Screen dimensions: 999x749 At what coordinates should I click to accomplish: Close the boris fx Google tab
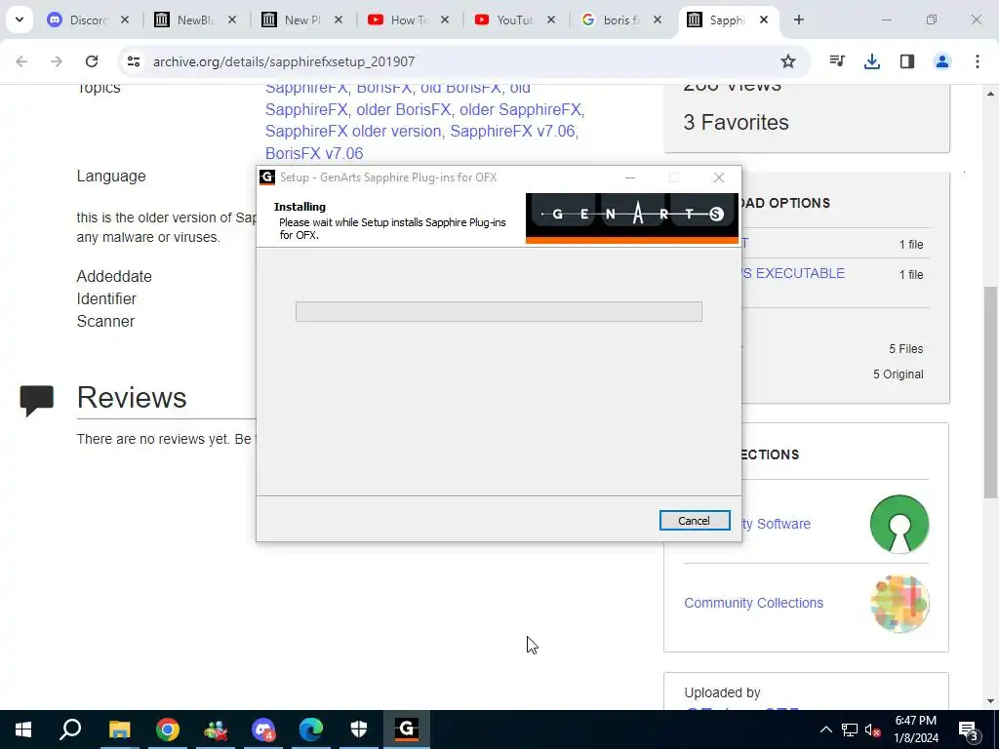coord(658,20)
